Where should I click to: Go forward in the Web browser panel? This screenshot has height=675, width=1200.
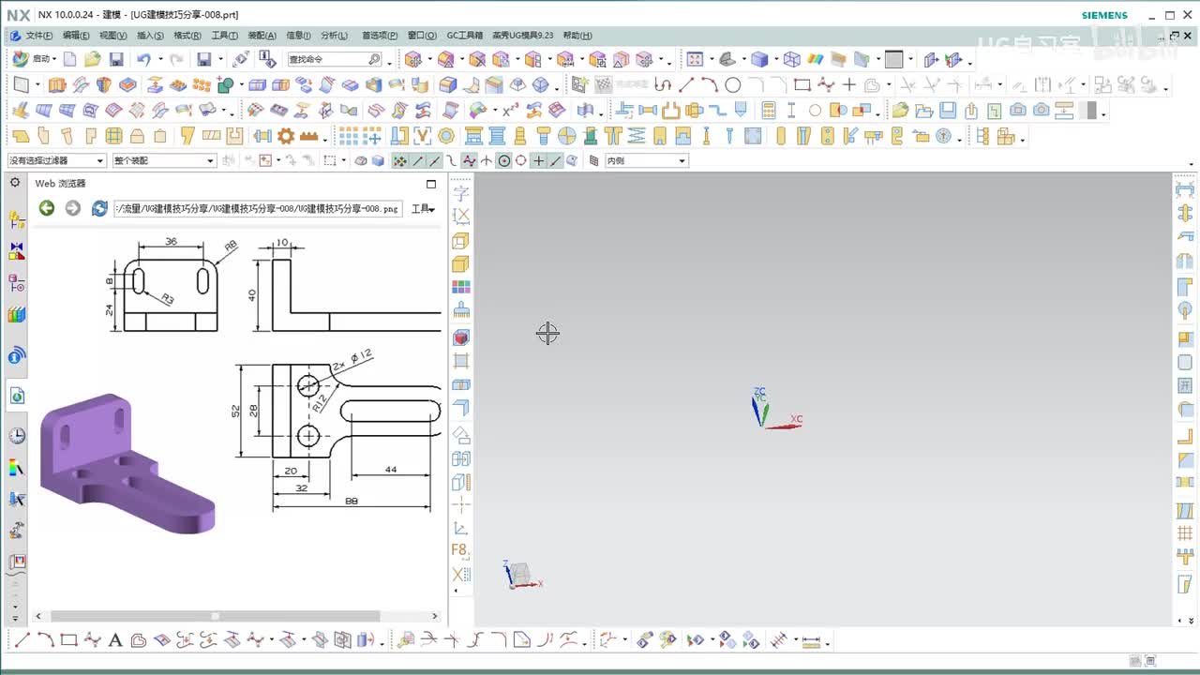(x=72, y=208)
